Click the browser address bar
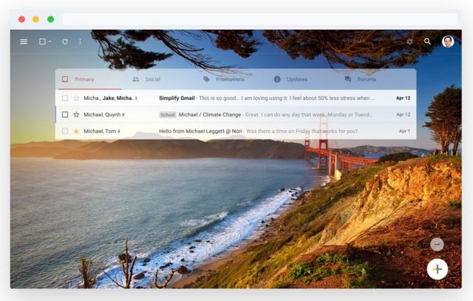Screen dimensions: 473x301 point(260,19)
